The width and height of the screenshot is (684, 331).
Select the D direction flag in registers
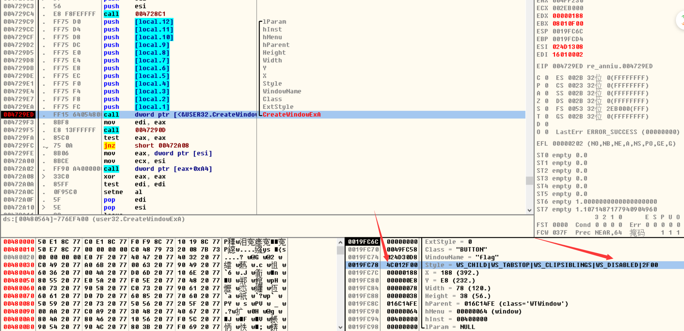[542, 124]
